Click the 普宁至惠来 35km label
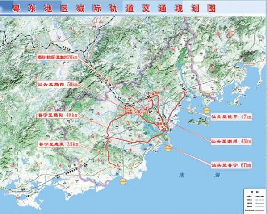The image size is (268, 214). coord(58,144)
